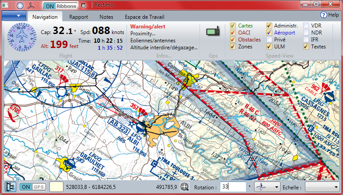Open Altitude interdire/dégazage... info
Screen dimensions: 343x195
tap(164, 48)
